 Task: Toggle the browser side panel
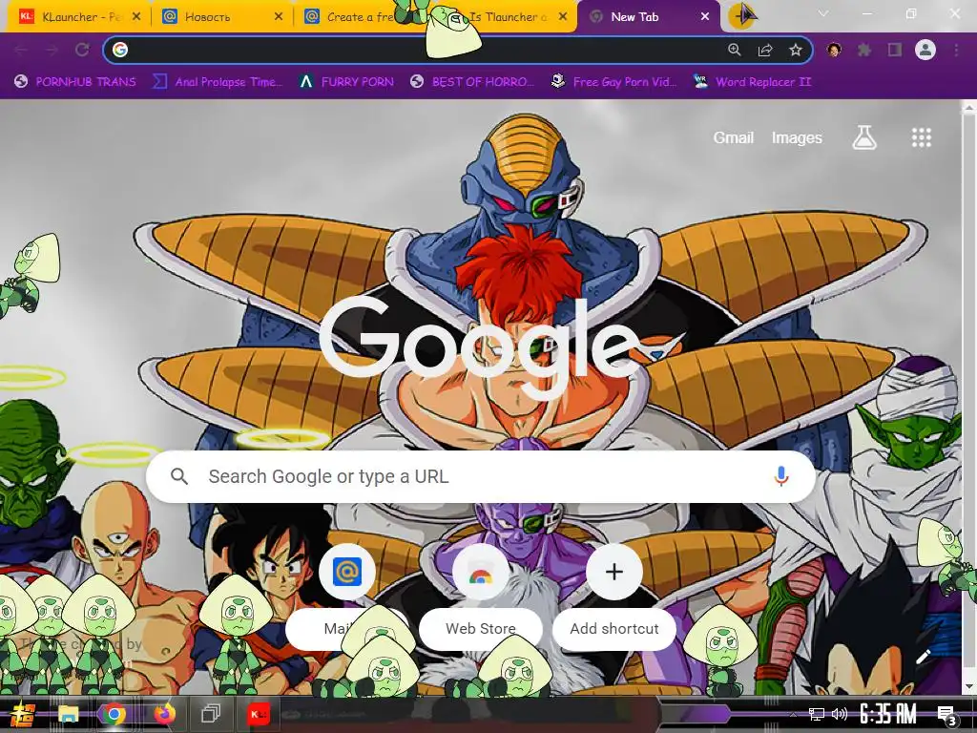point(895,50)
